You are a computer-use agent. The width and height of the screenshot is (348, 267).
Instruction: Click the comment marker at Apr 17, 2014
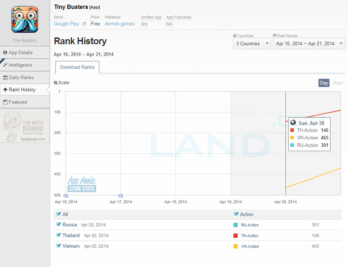click(x=121, y=196)
